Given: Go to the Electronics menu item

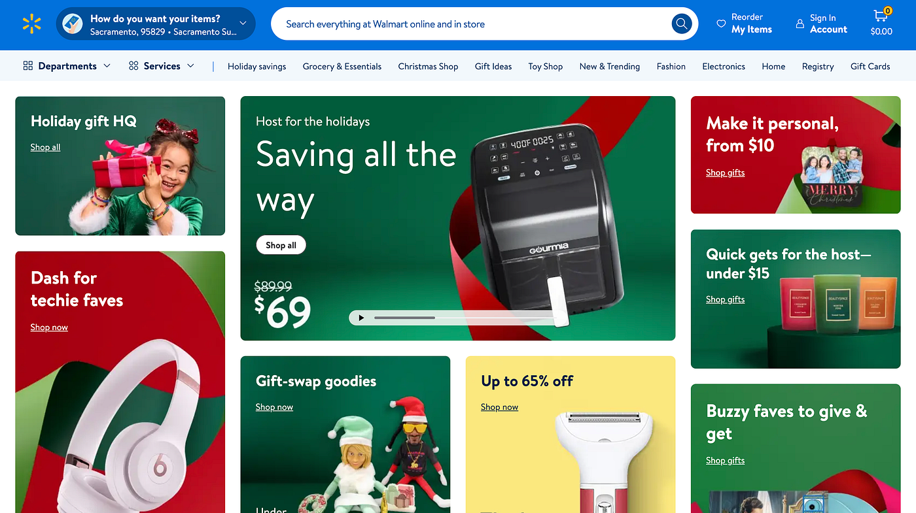Looking at the screenshot, I should tap(724, 66).
